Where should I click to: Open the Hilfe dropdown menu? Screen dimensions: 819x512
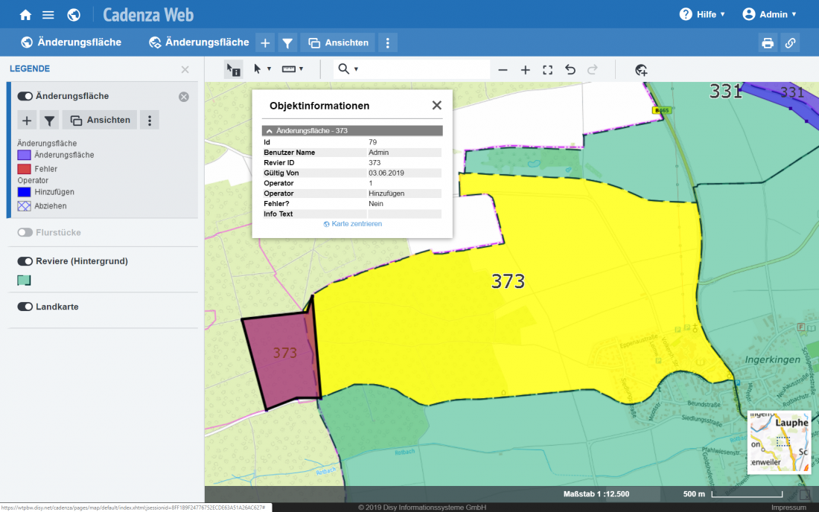[701, 15]
